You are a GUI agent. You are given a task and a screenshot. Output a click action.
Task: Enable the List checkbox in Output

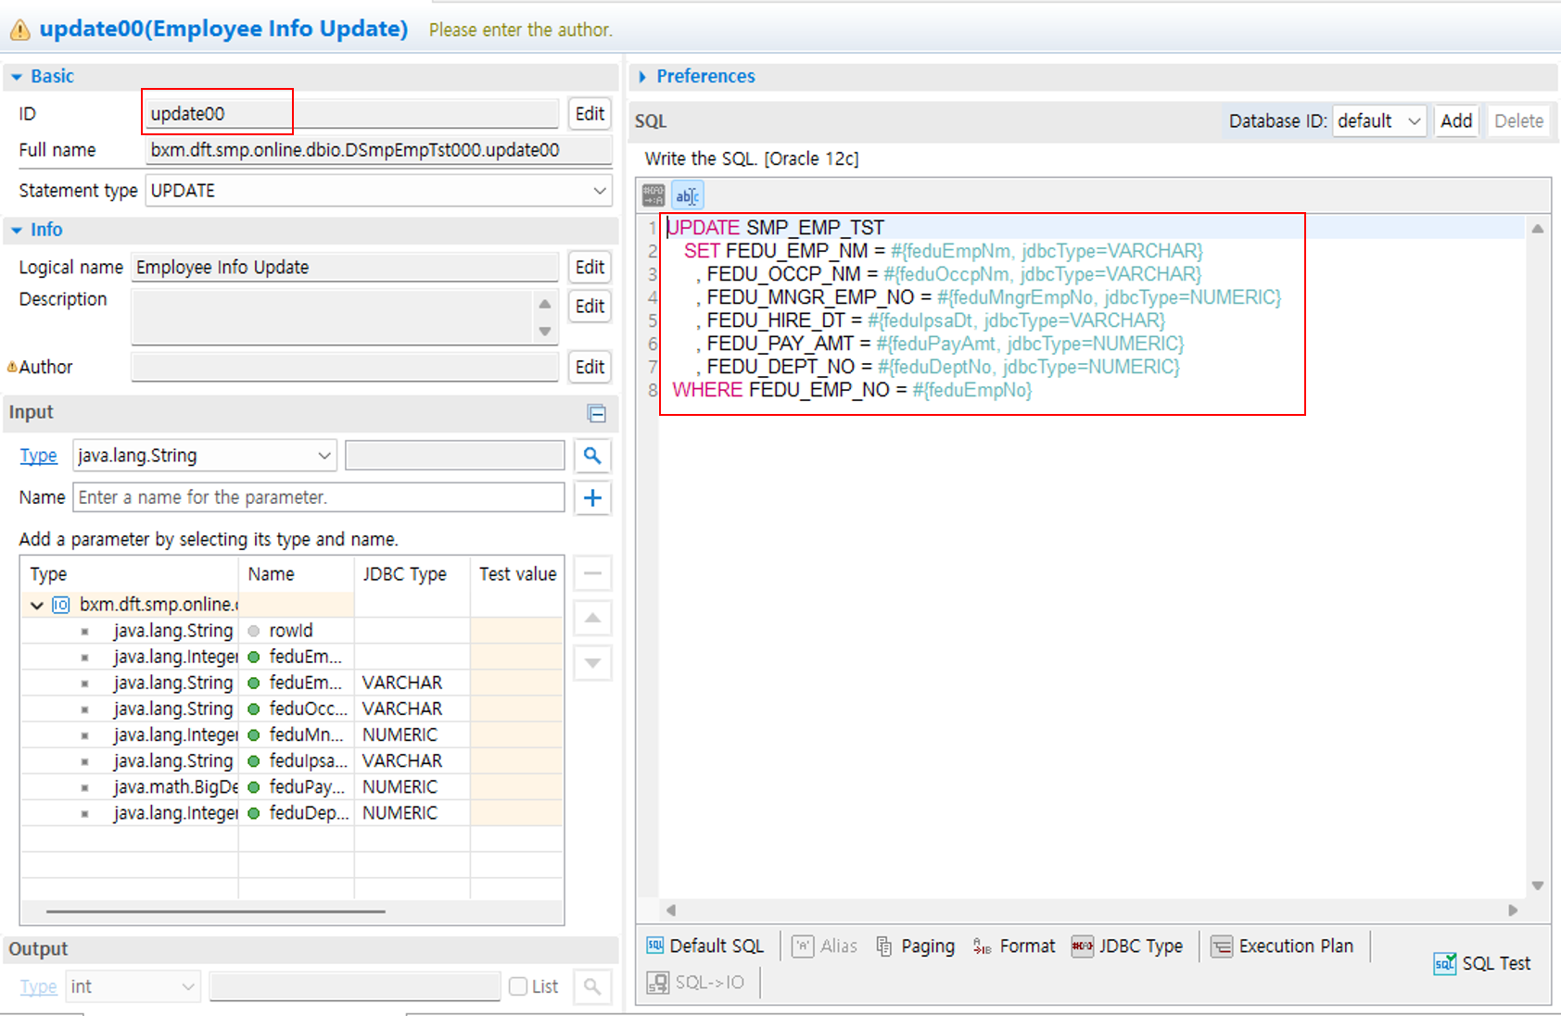pyautogui.click(x=518, y=986)
